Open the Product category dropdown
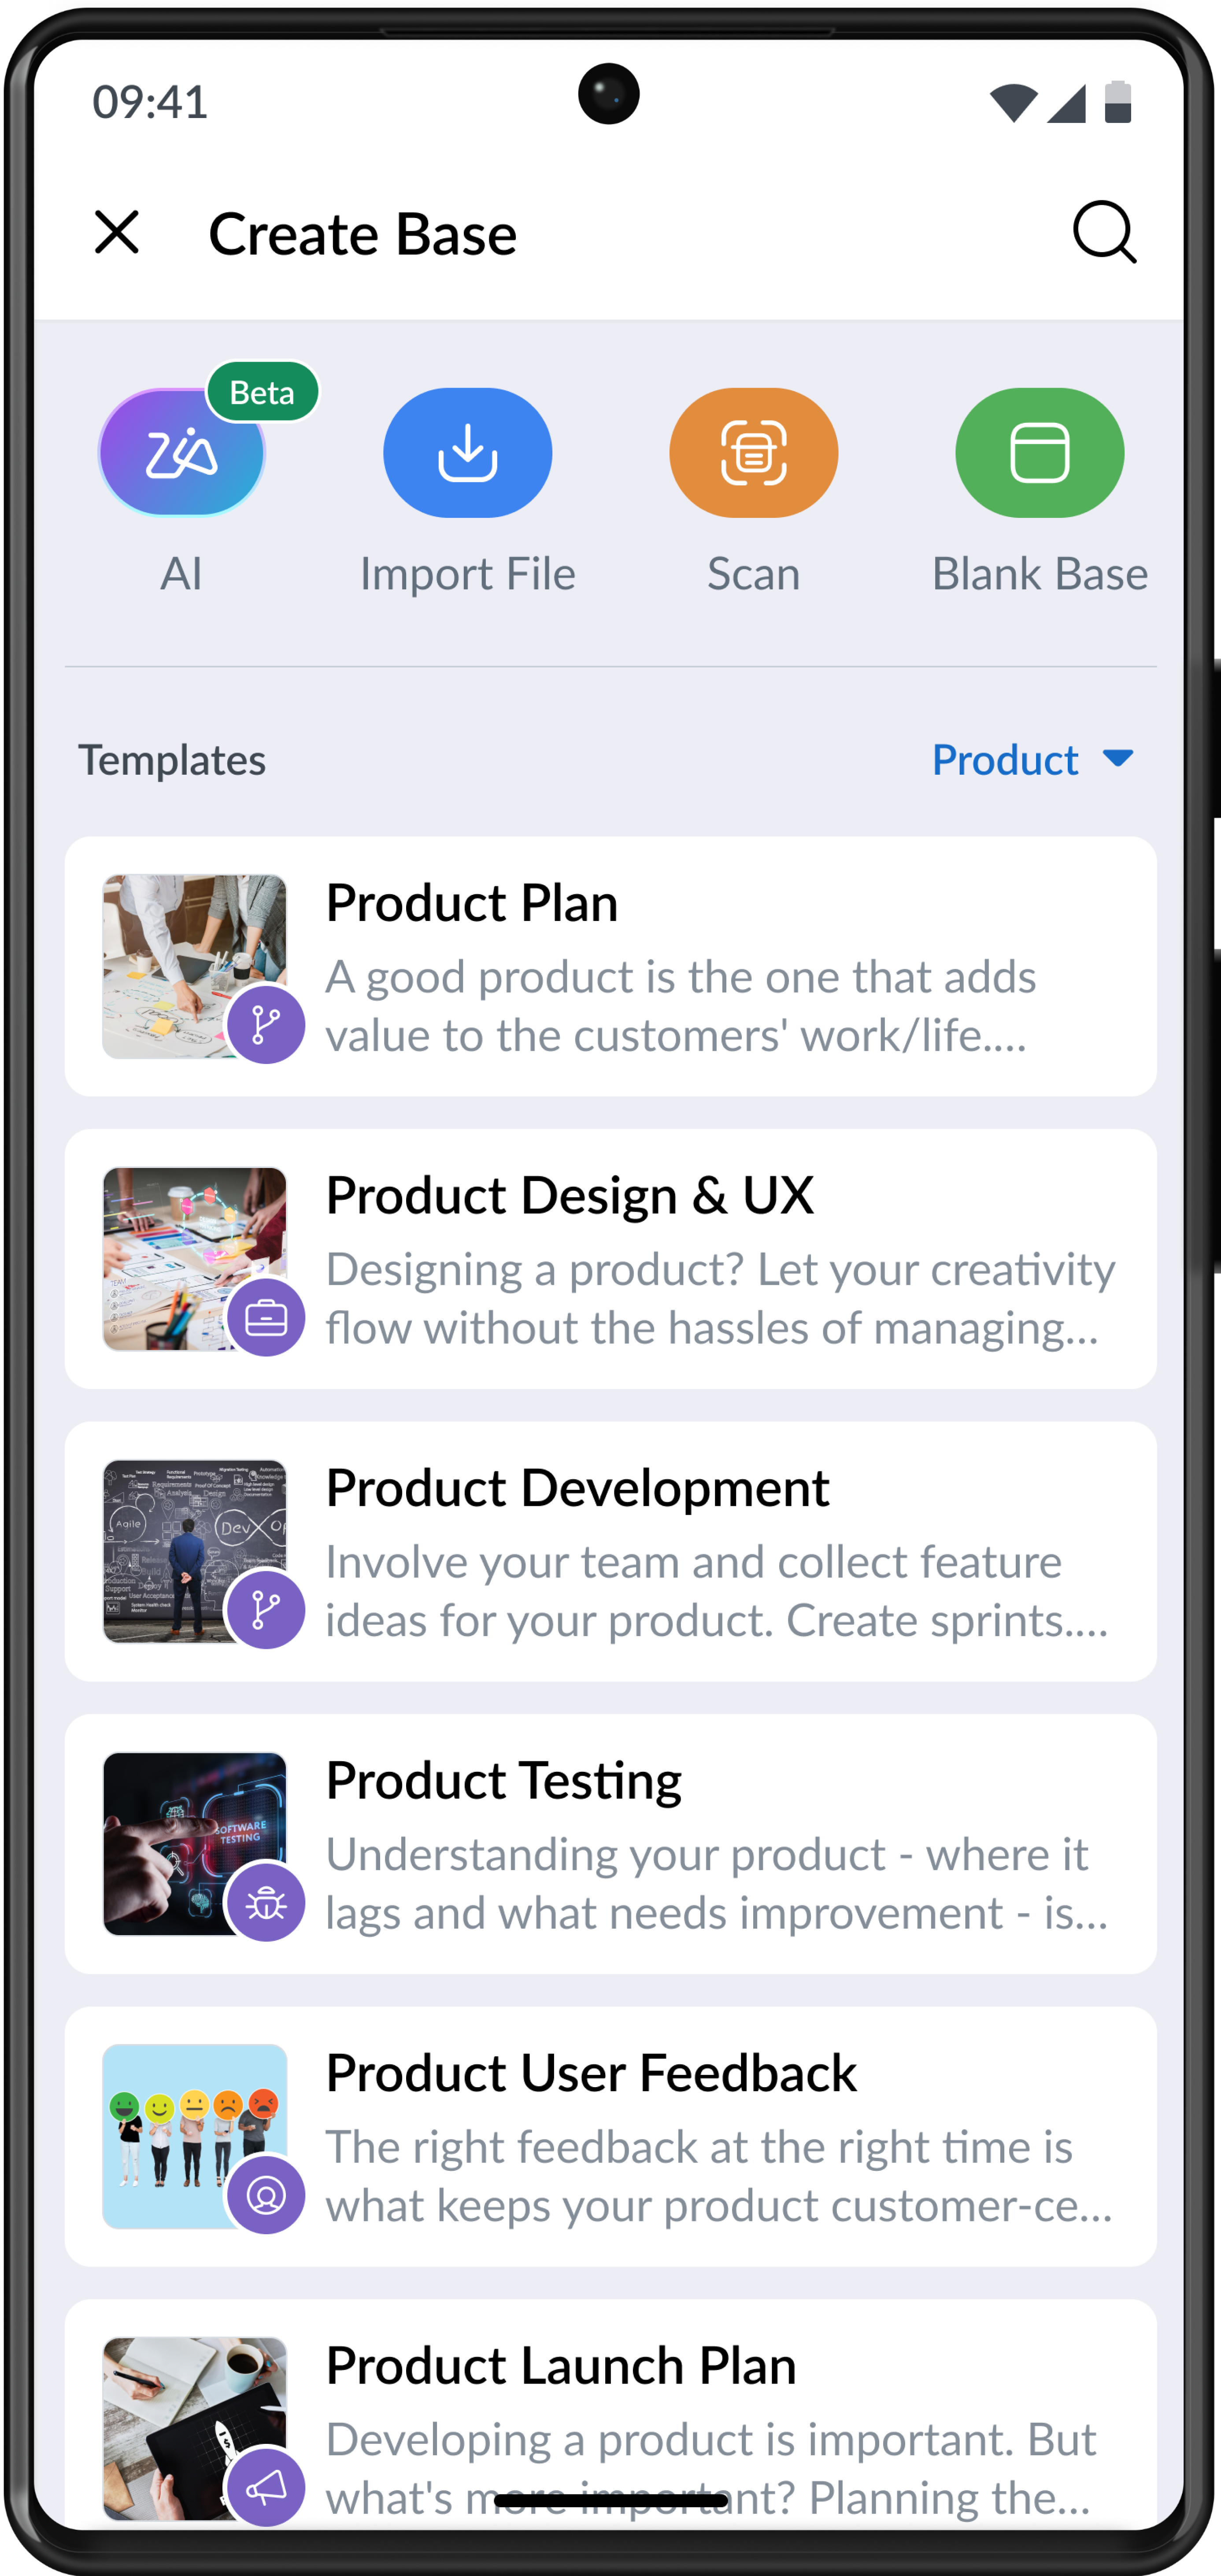 coord(1005,760)
